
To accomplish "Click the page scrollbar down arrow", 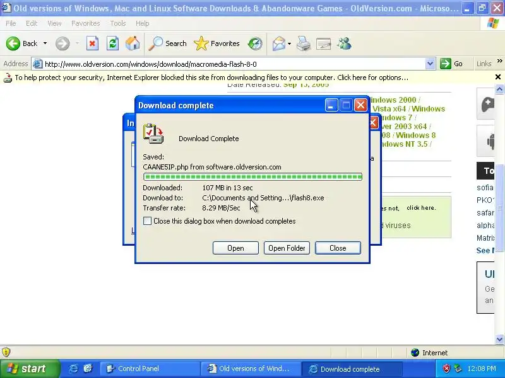I will click(x=499, y=339).
